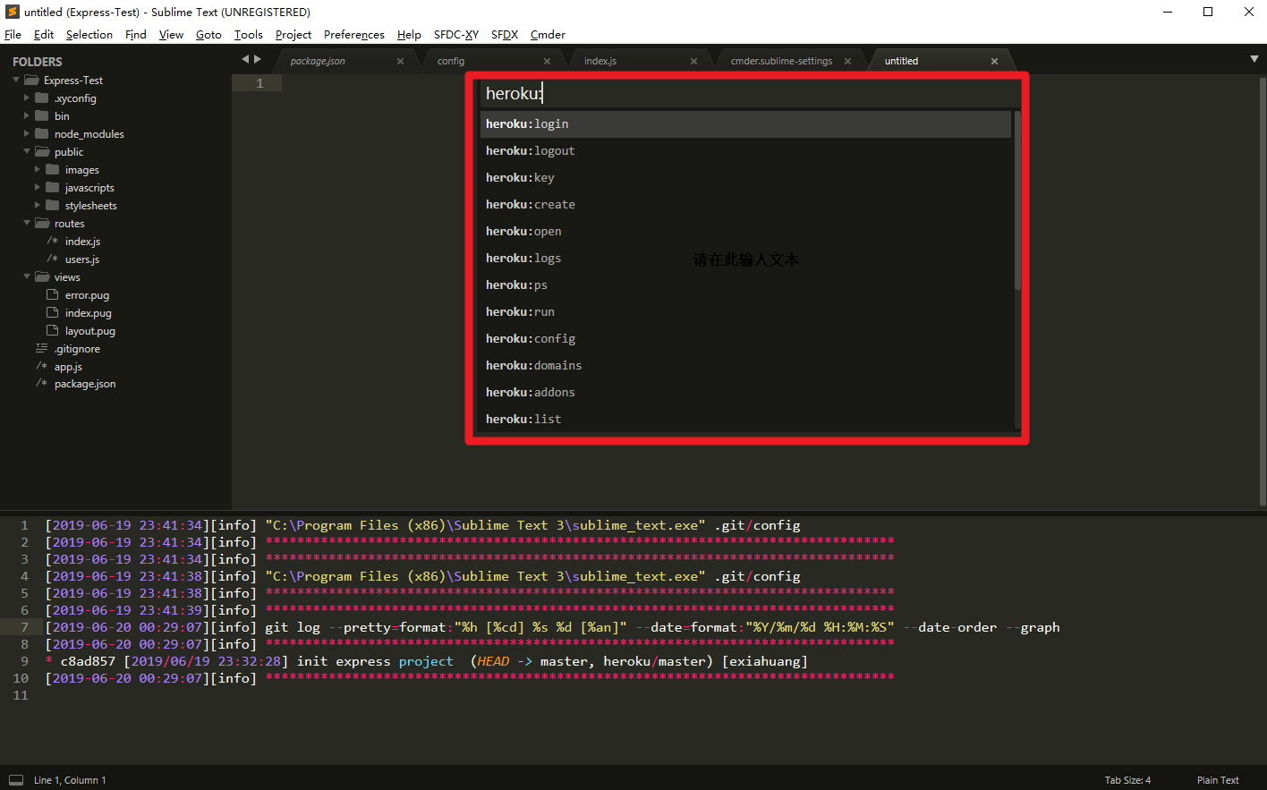Toggle side bar via status bar icon
The height and width of the screenshot is (790, 1267).
[x=16, y=780]
